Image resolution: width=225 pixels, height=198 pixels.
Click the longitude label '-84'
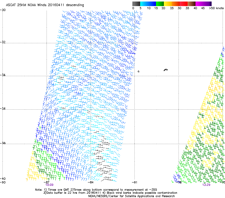pyautogui.click(x=91, y=182)
